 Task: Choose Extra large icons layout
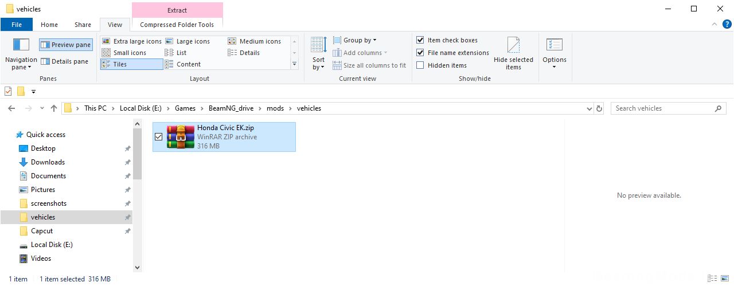point(131,41)
